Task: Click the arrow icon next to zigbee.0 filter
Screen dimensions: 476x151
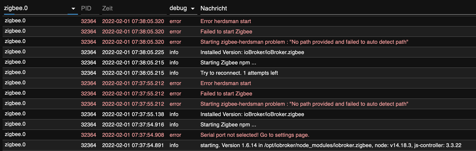Action: click(x=73, y=9)
